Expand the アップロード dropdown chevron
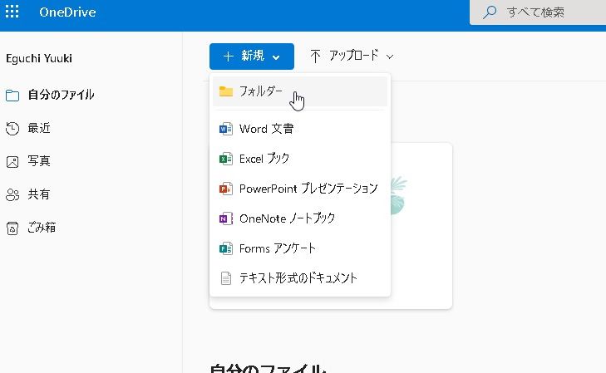The width and height of the screenshot is (606, 373). click(390, 56)
